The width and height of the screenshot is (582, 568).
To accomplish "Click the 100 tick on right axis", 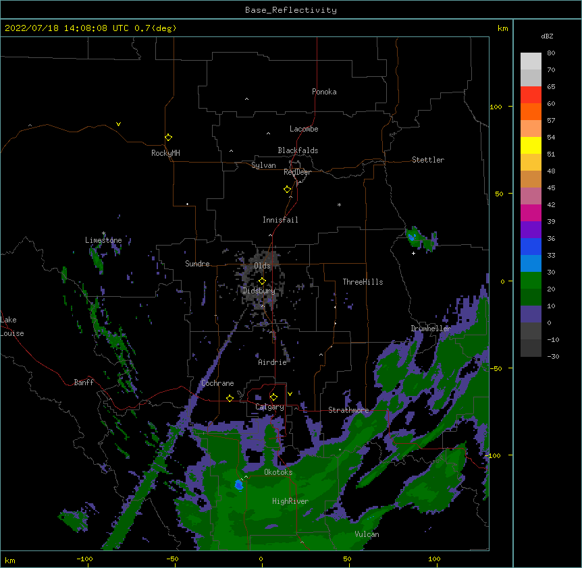I will pos(496,107).
